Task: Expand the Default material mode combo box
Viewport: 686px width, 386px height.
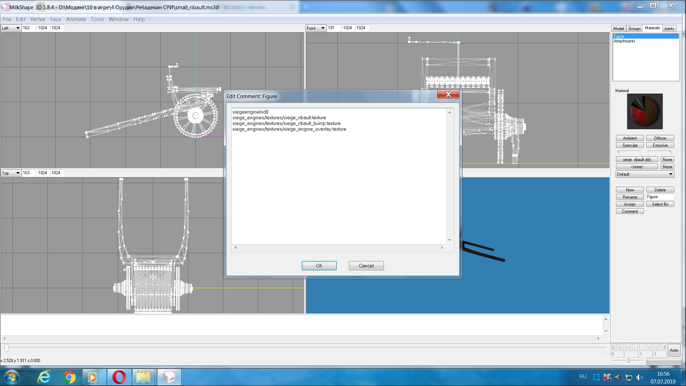Action: pyautogui.click(x=645, y=174)
